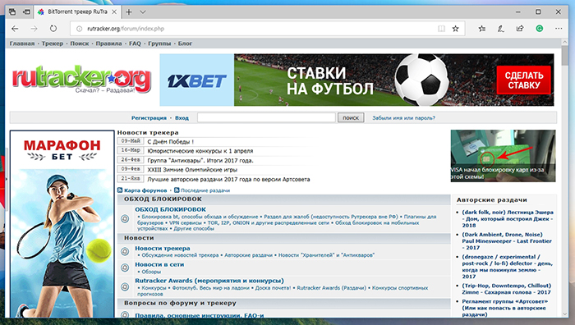Open a new tab with plus

click(129, 12)
